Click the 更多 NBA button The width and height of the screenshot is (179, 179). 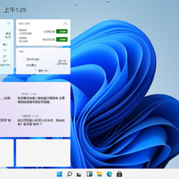(x=43, y=71)
